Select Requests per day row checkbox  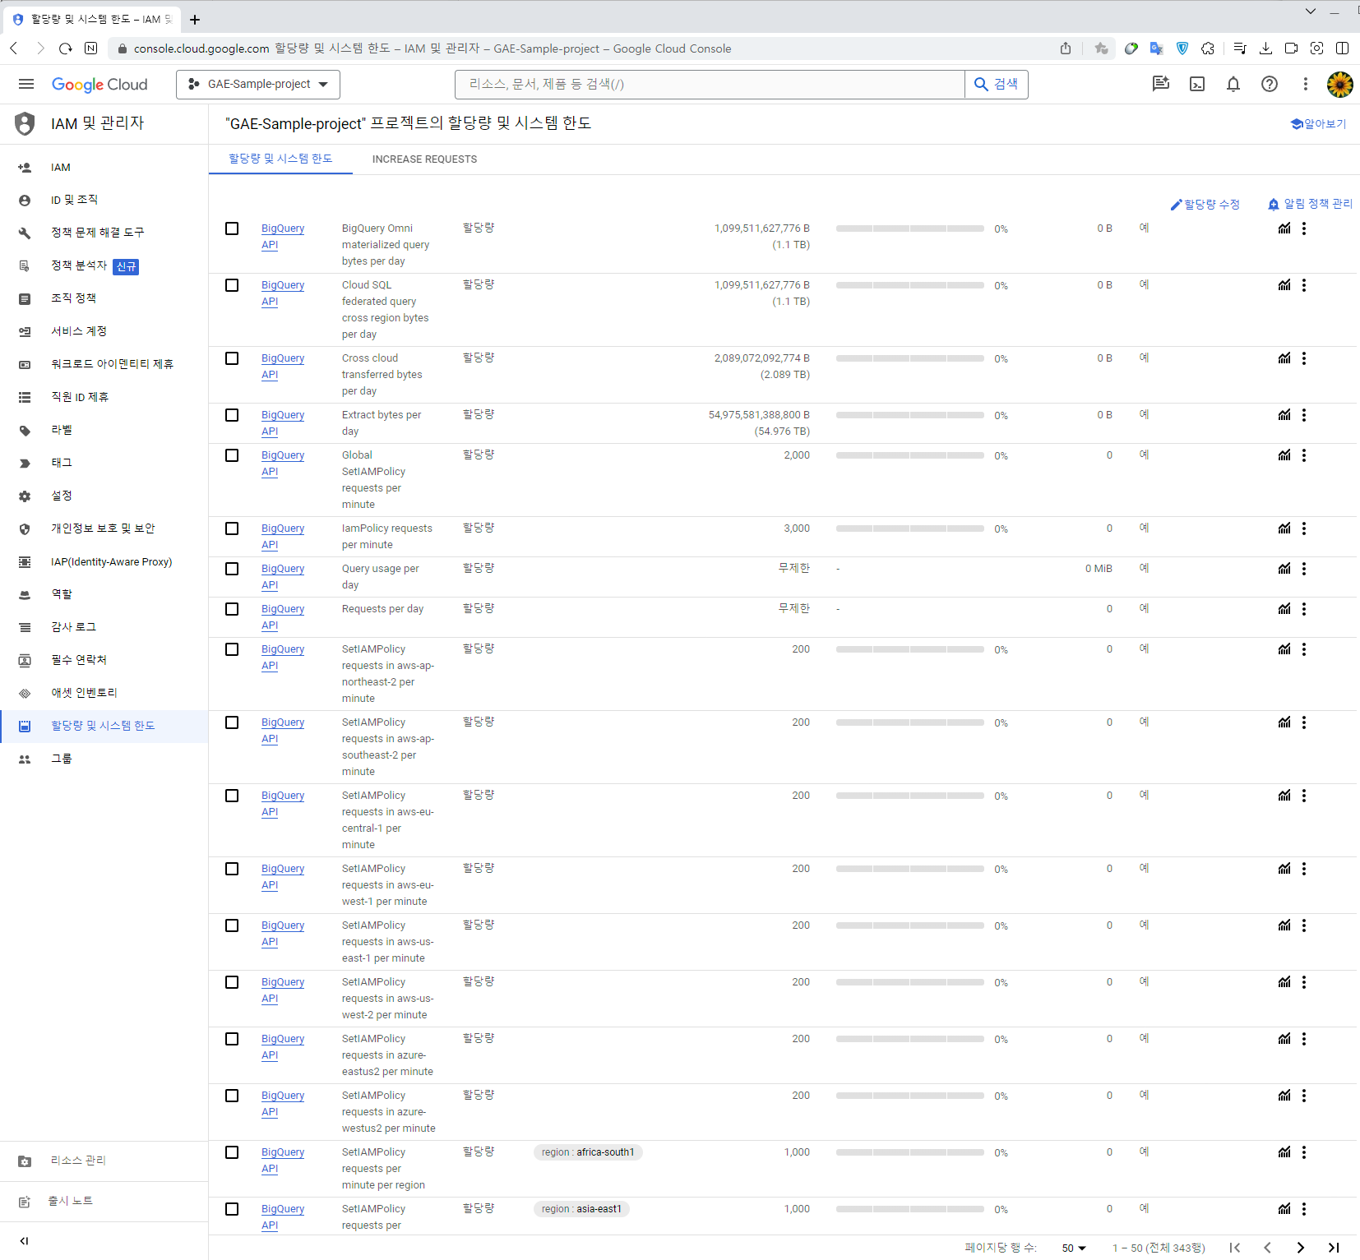[x=232, y=609]
